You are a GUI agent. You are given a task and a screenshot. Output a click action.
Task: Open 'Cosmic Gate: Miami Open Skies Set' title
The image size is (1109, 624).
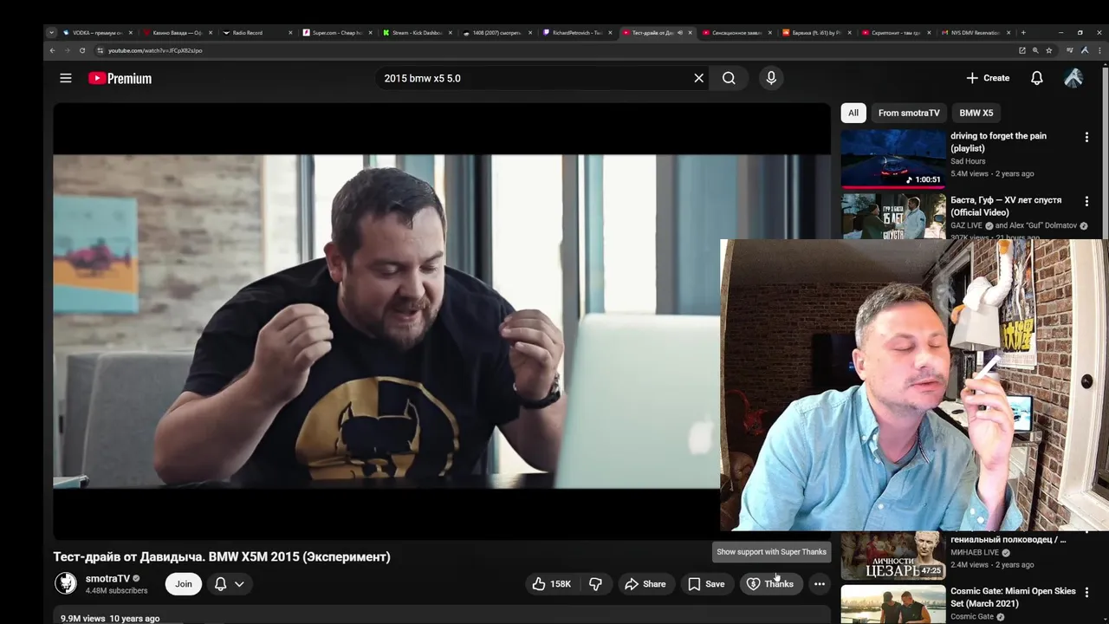pyautogui.click(x=1013, y=597)
